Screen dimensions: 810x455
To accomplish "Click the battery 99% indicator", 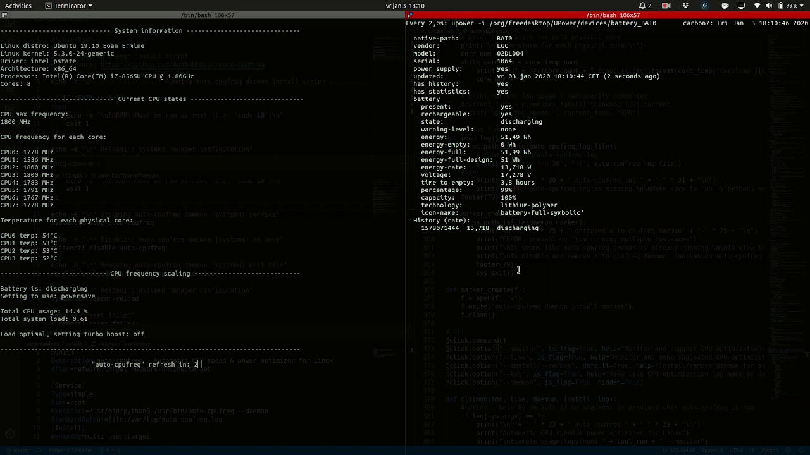I will point(788,6).
